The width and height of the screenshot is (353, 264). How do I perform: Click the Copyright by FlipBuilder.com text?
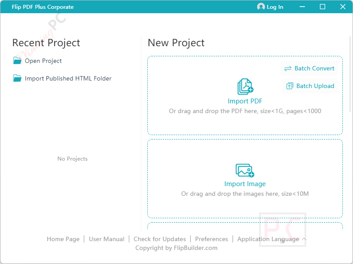coord(176,248)
